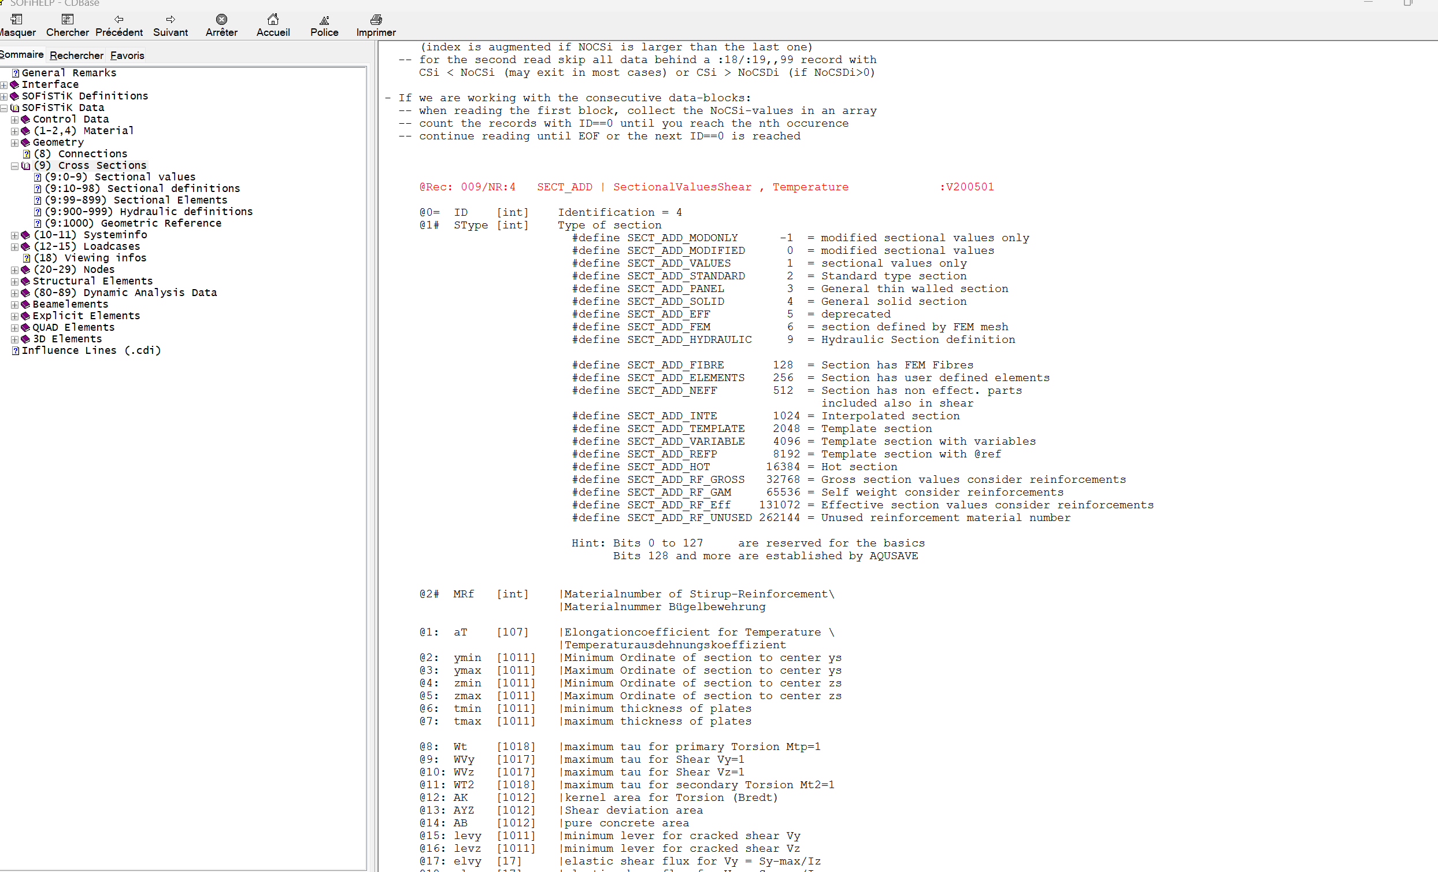1438x872 pixels.
Task: Click book icon beside QUAD Elements
Action: pyautogui.click(x=25, y=328)
